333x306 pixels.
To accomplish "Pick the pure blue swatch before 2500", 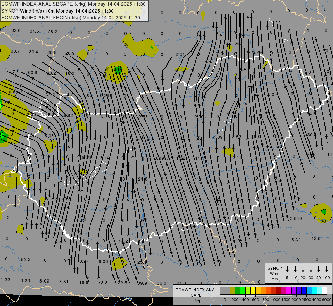I will [x=304, y=291].
